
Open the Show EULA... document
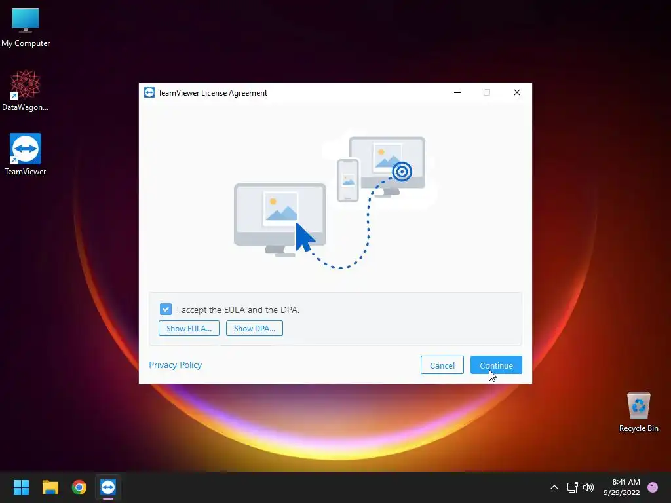[189, 329]
